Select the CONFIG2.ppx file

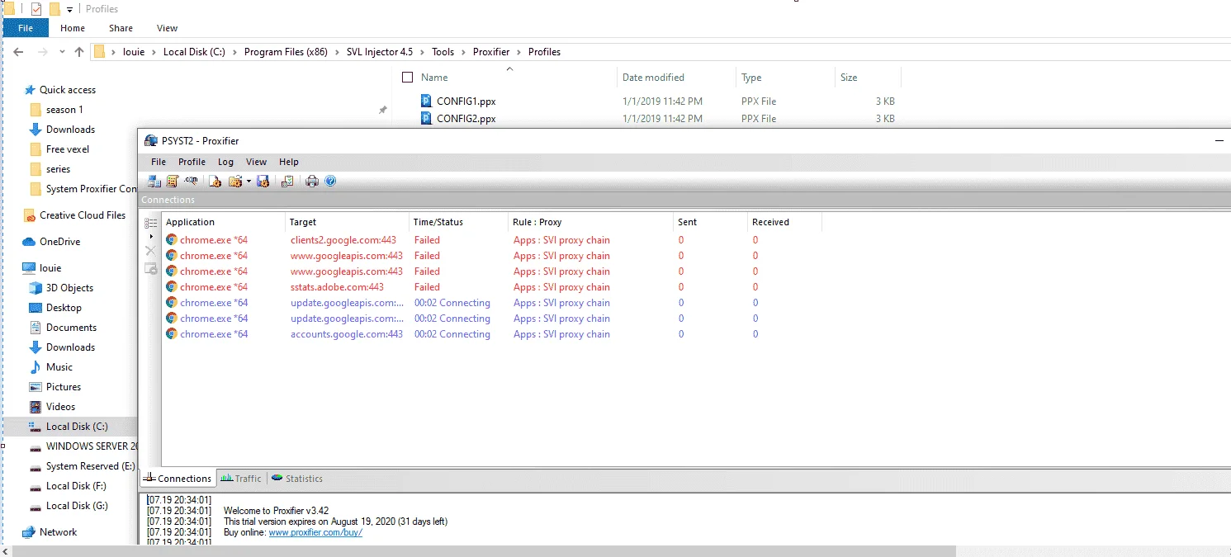[466, 119]
